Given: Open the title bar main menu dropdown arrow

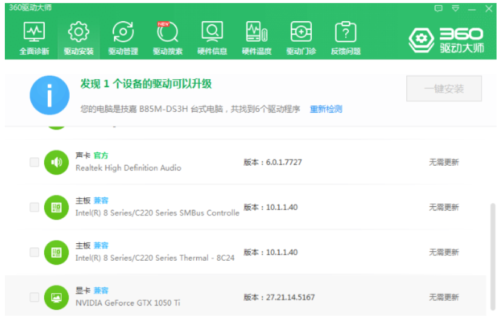Looking at the screenshot, I should [455, 8].
